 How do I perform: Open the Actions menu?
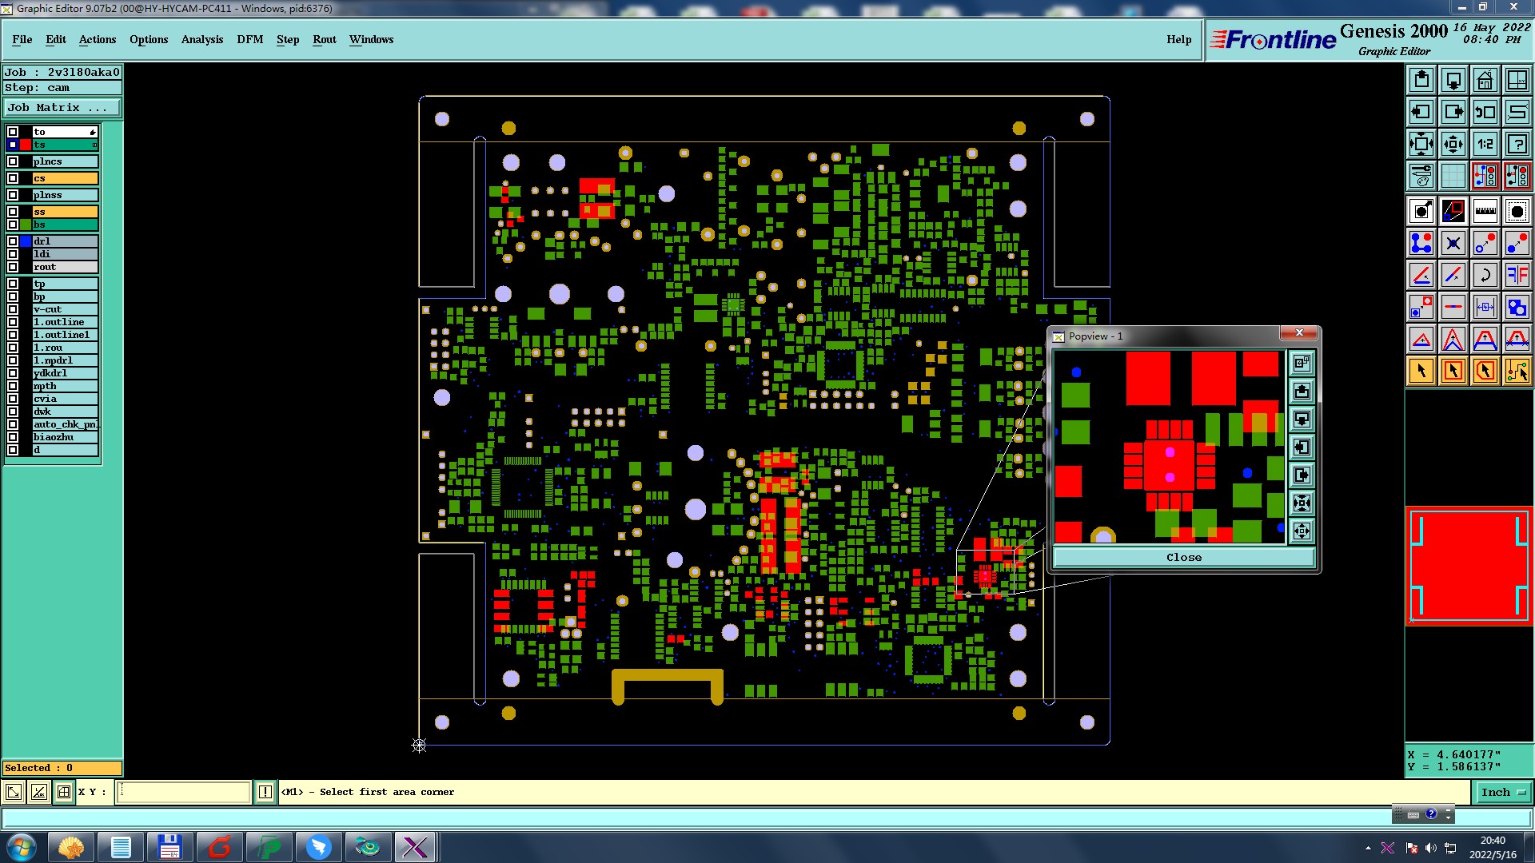click(x=98, y=39)
